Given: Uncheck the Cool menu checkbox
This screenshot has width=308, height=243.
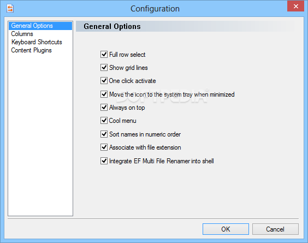Looking at the screenshot, I should pos(104,121).
